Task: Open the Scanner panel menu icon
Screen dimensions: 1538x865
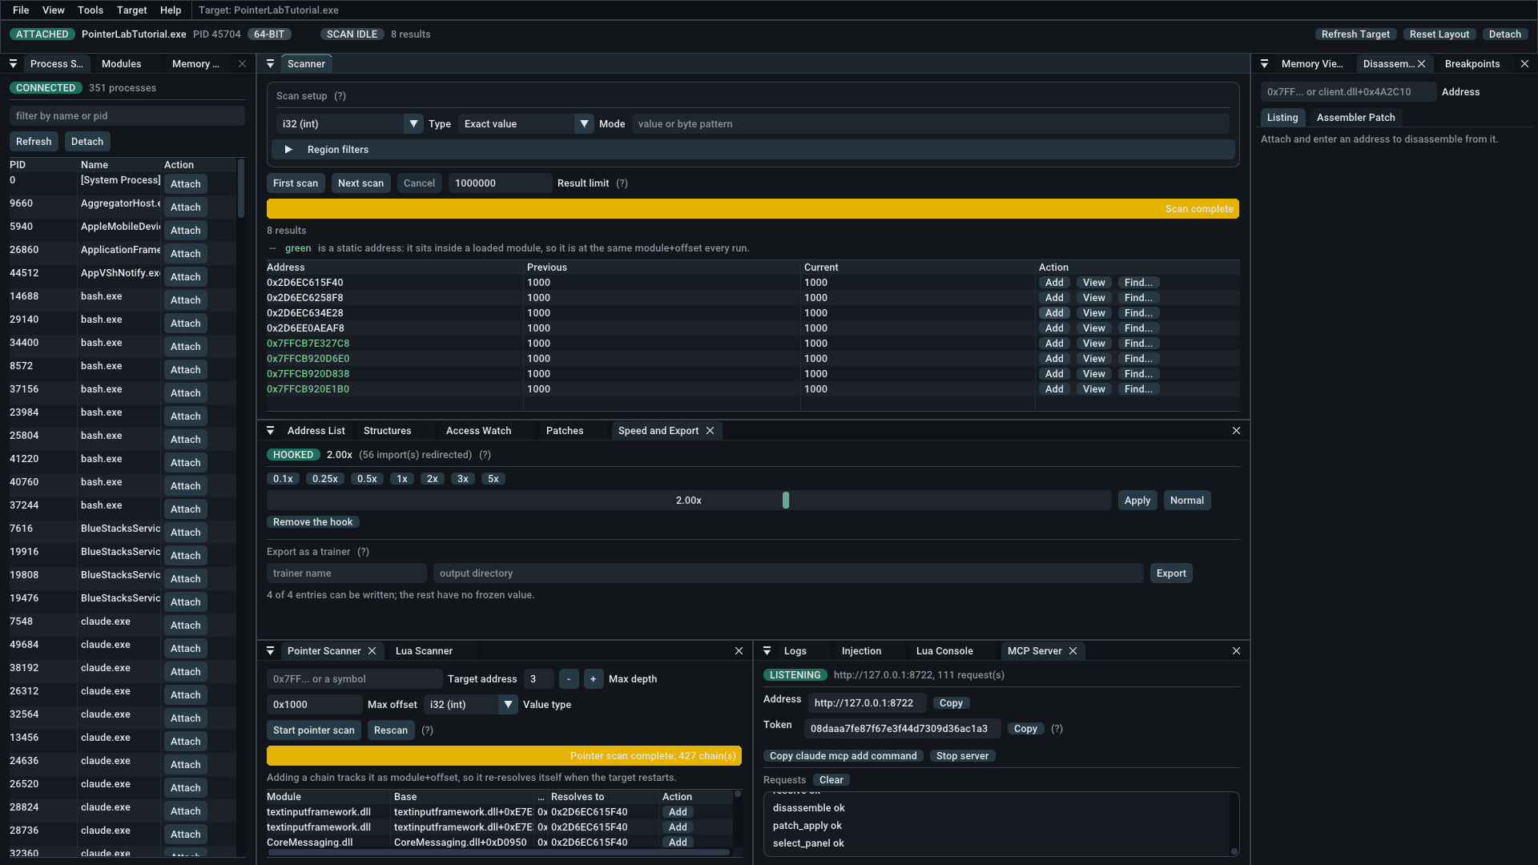Action: [270, 64]
